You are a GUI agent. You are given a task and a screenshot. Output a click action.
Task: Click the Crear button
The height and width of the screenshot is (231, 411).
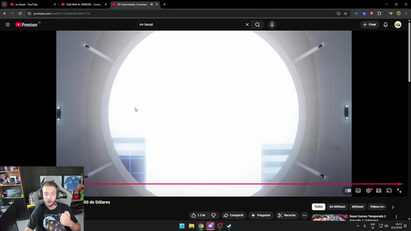point(369,24)
